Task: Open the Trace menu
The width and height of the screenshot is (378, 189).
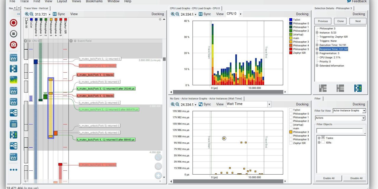Action: tap(24, 1)
